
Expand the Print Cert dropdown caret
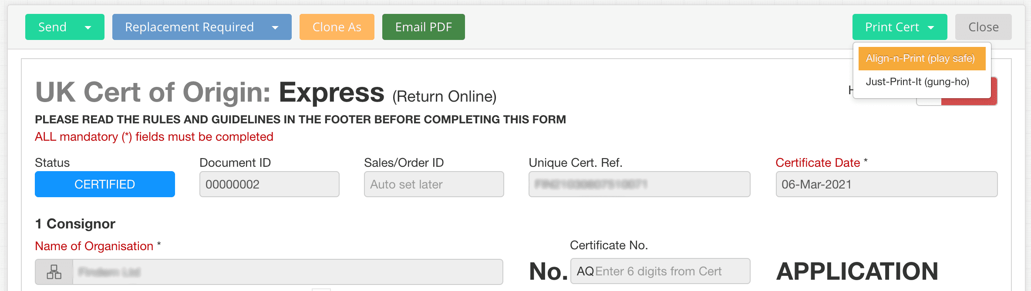click(x=931, y=27)
